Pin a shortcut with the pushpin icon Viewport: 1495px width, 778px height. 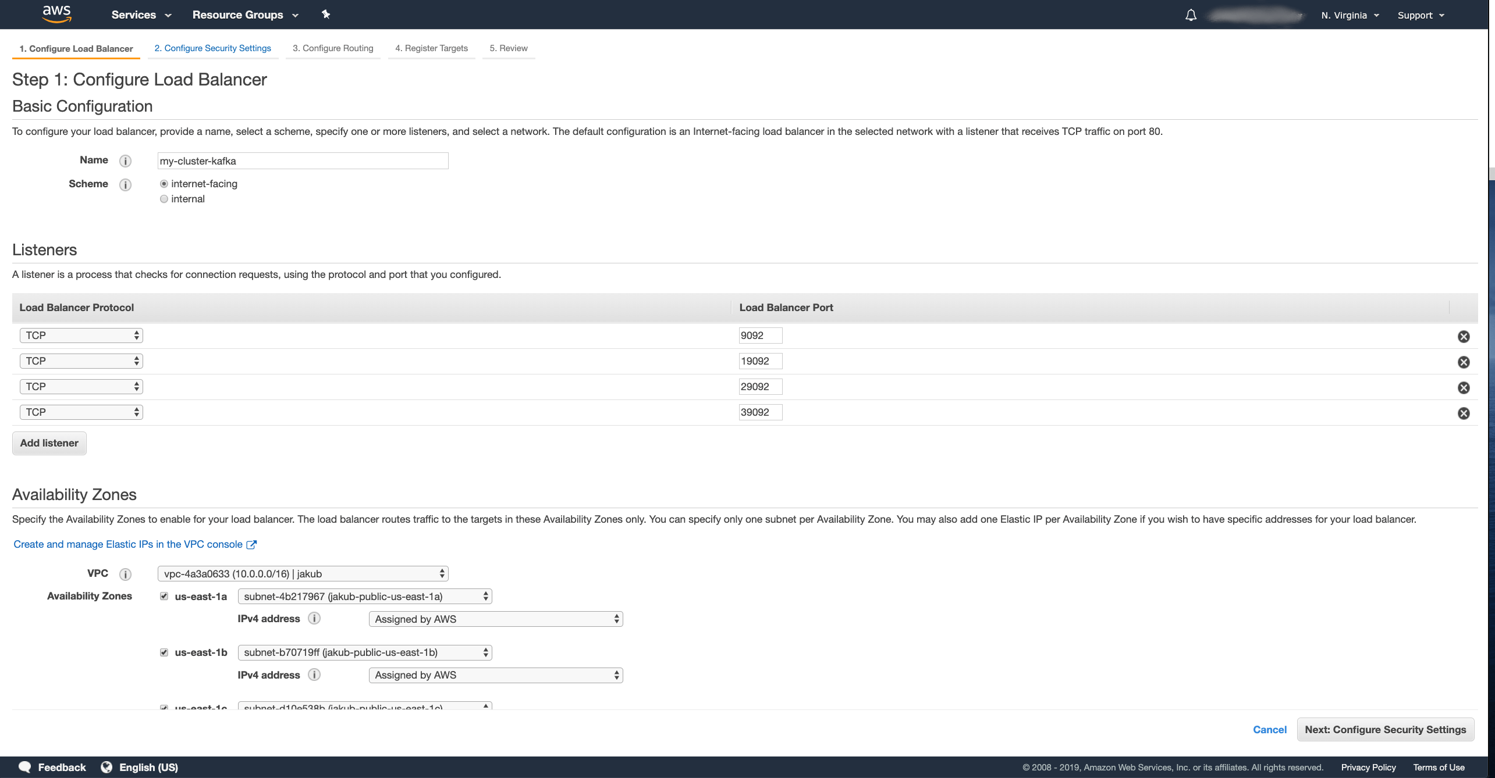(x=326, y=15)
